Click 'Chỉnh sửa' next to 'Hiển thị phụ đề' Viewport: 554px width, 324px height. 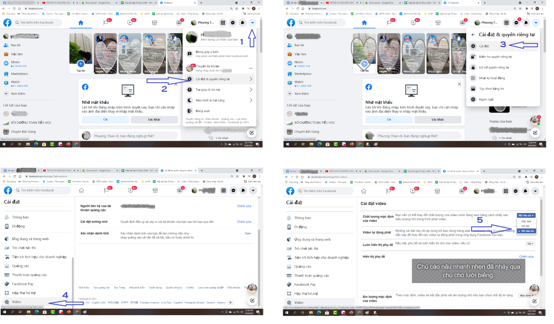[526, 256]
